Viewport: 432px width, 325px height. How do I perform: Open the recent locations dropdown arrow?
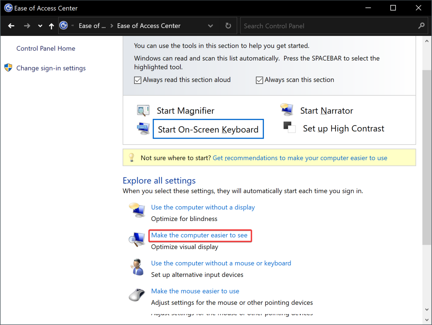40,26
